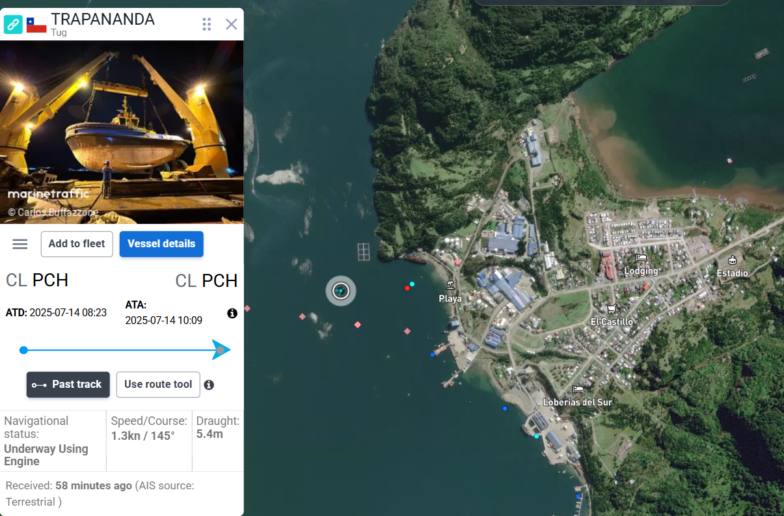Click the El Castillo shopping cart icon
This screenshot has height=516, width=784.
point(611,309)
